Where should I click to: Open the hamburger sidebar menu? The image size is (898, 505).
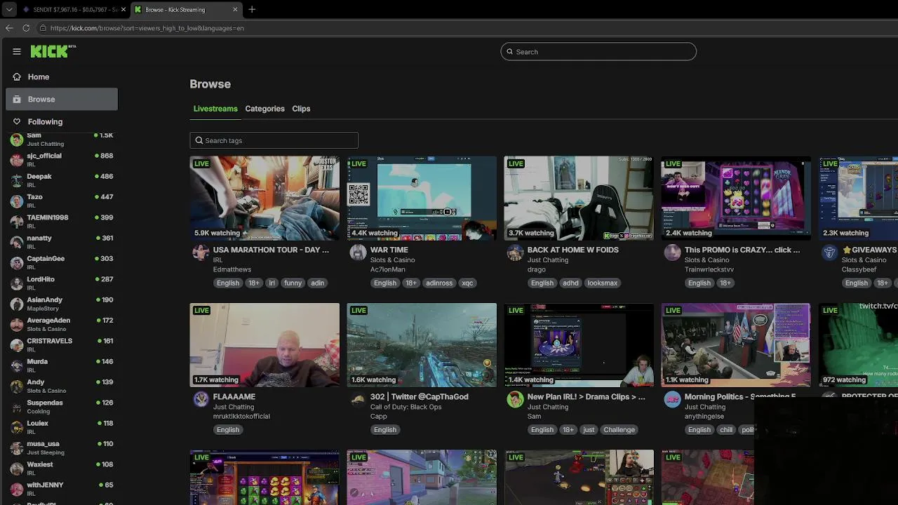17,51
